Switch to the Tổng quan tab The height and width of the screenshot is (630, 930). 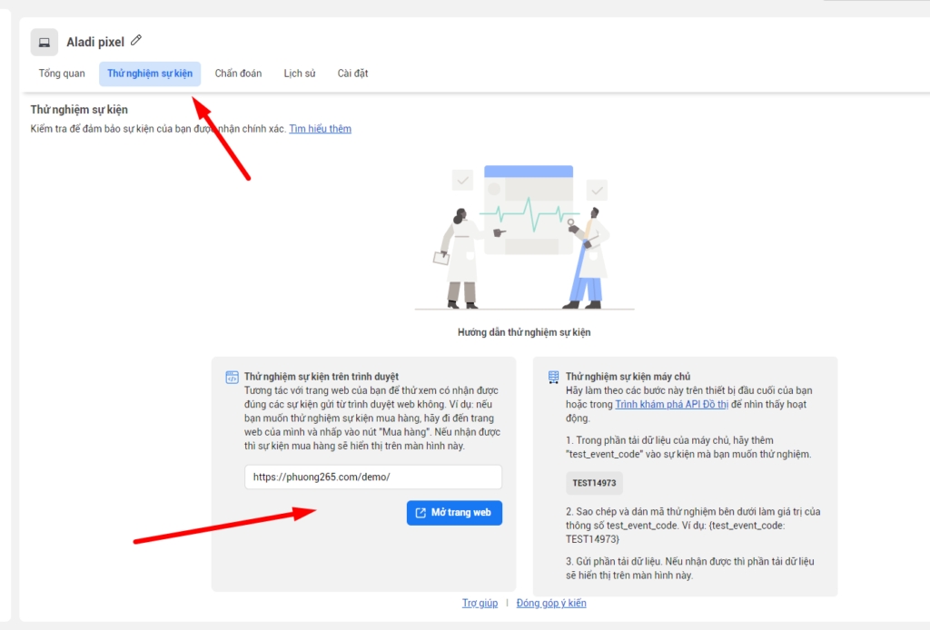(62, 74)
